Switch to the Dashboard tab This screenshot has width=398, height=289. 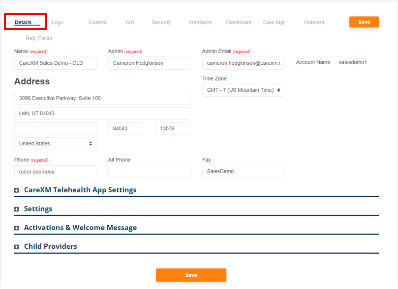(x=239, y=23)
